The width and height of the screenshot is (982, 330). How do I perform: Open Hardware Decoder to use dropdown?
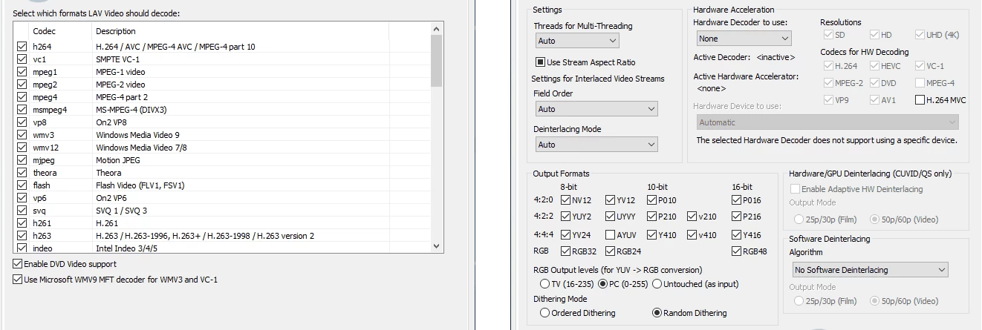click(743, 38)
